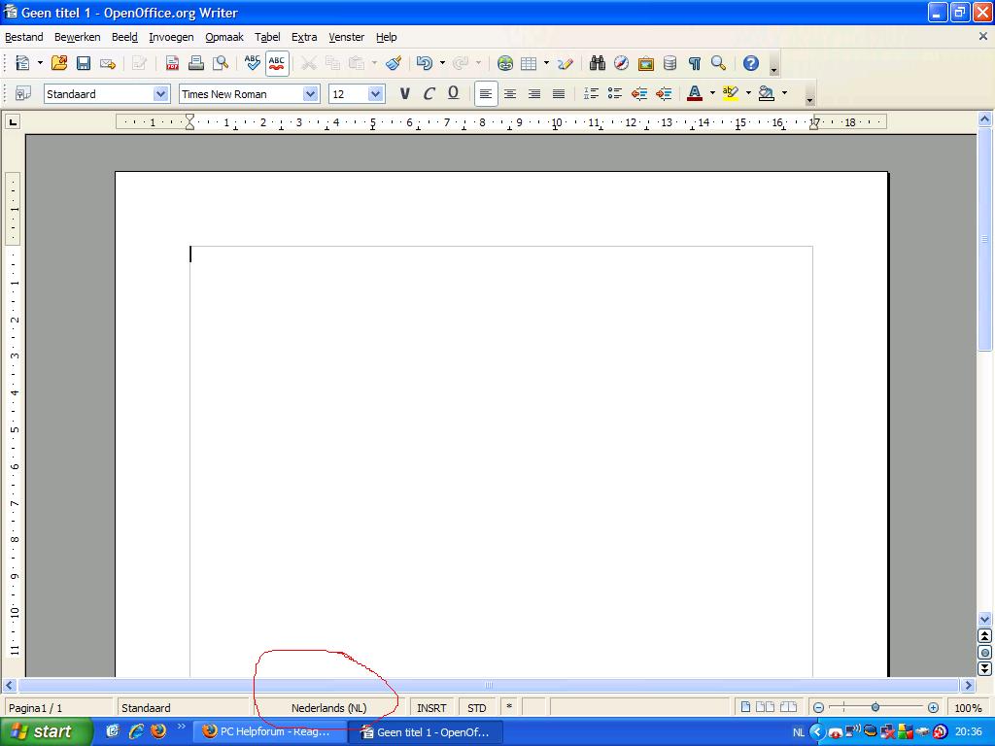The width and height of the screenshot is (995, 746).
Task: Click the 100% zoom value in status bar
Action: click(969, 708)
